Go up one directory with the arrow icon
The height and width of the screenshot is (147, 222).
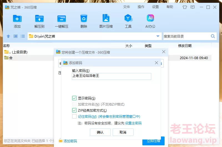click(8, 36)
